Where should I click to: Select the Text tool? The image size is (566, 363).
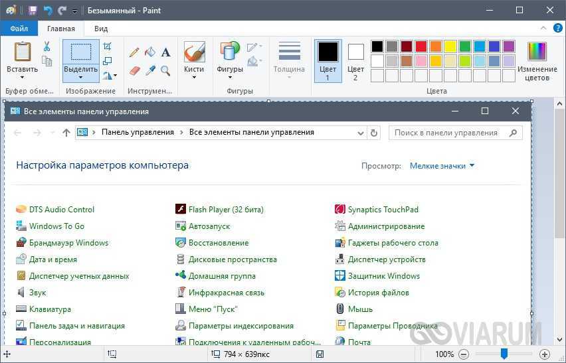pyautogui.click(x=166, y=52)
